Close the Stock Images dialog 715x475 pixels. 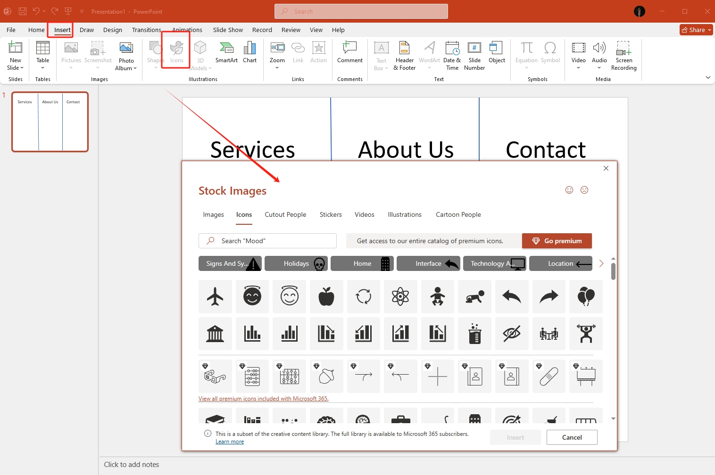606,168
